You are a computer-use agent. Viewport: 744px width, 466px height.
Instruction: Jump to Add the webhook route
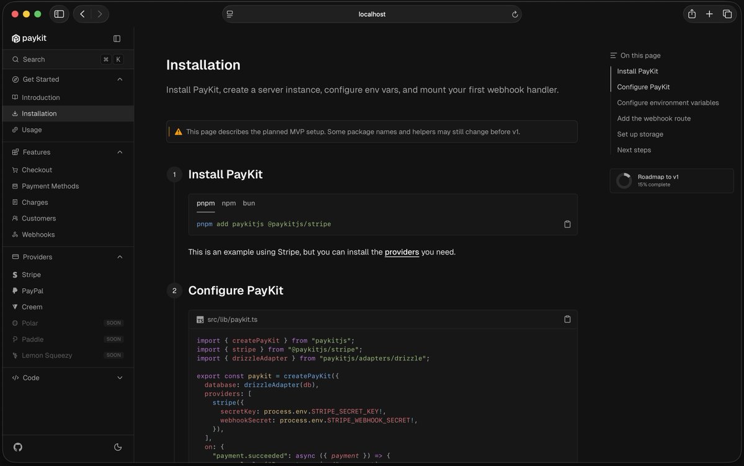pyautogui.click(x=653, y=118)
